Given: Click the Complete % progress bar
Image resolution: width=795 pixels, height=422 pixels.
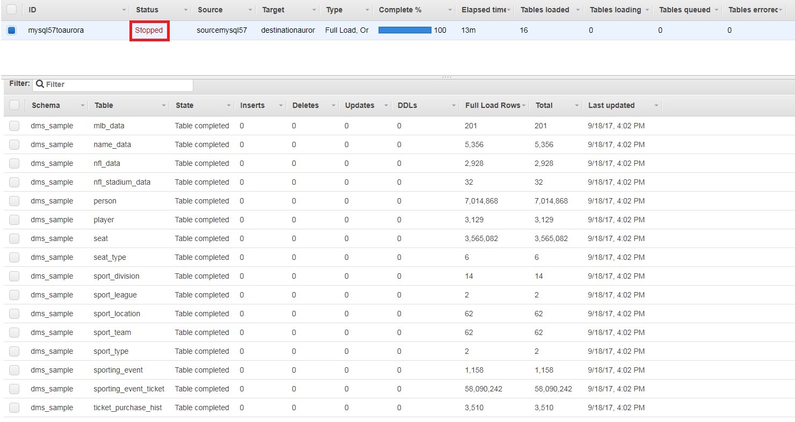Looking at the screenshot, I should pos(405,31).
